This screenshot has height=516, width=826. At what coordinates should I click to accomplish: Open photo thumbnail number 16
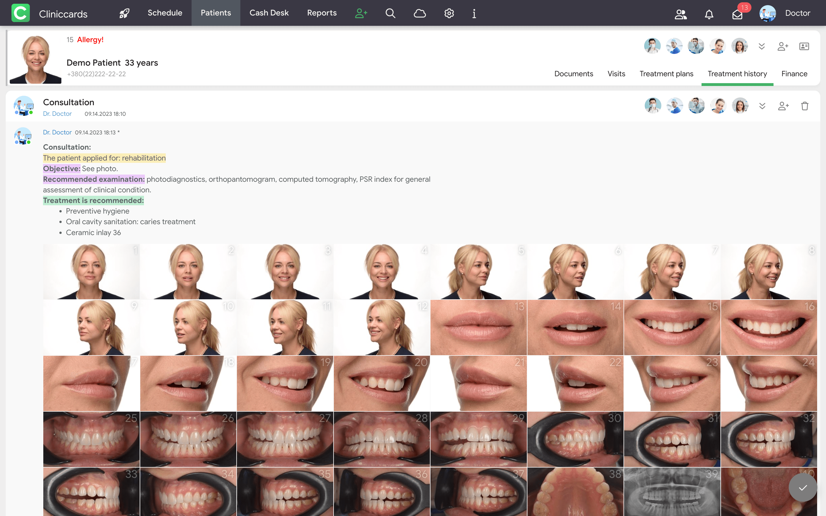[x=769, y=328]
